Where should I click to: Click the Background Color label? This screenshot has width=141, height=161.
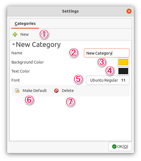point(27,62)
